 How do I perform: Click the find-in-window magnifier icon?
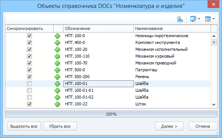[x=208, y=19]
